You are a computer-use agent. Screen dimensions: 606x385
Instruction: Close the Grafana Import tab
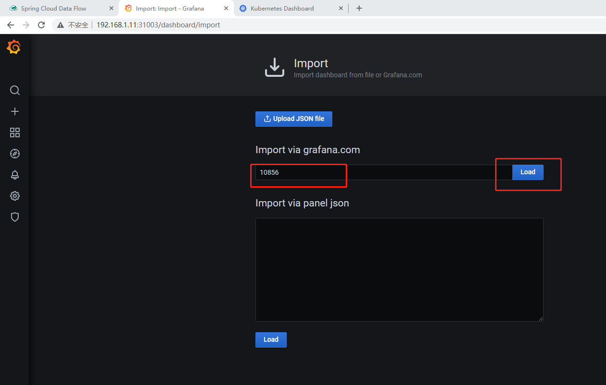[x=226, y=8]
